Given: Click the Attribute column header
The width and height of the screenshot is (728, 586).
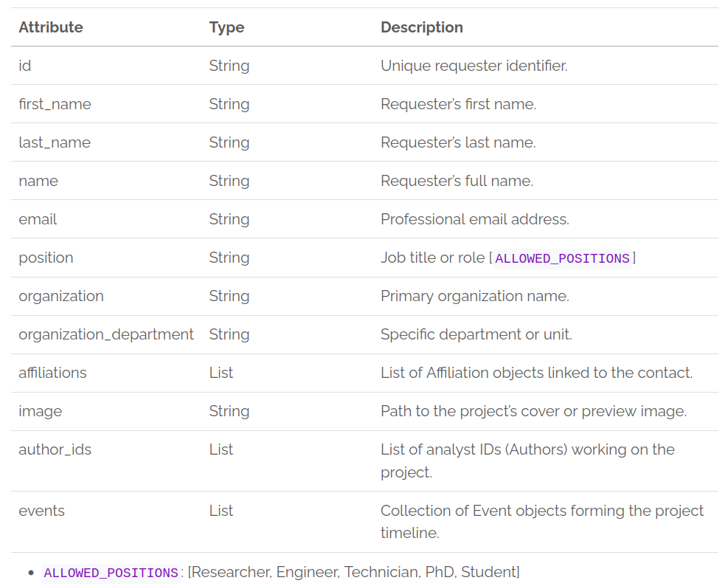Looking at the screenshot, I should coord(51,27).
